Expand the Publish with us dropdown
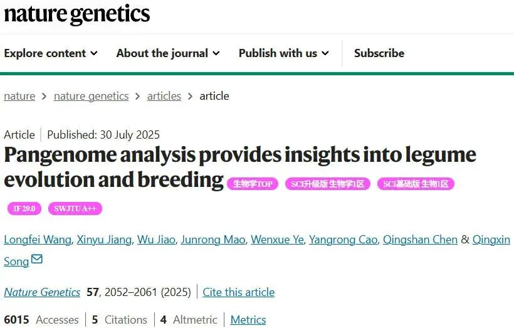Viewport: 514px width, 328px height. click(283, 53)
